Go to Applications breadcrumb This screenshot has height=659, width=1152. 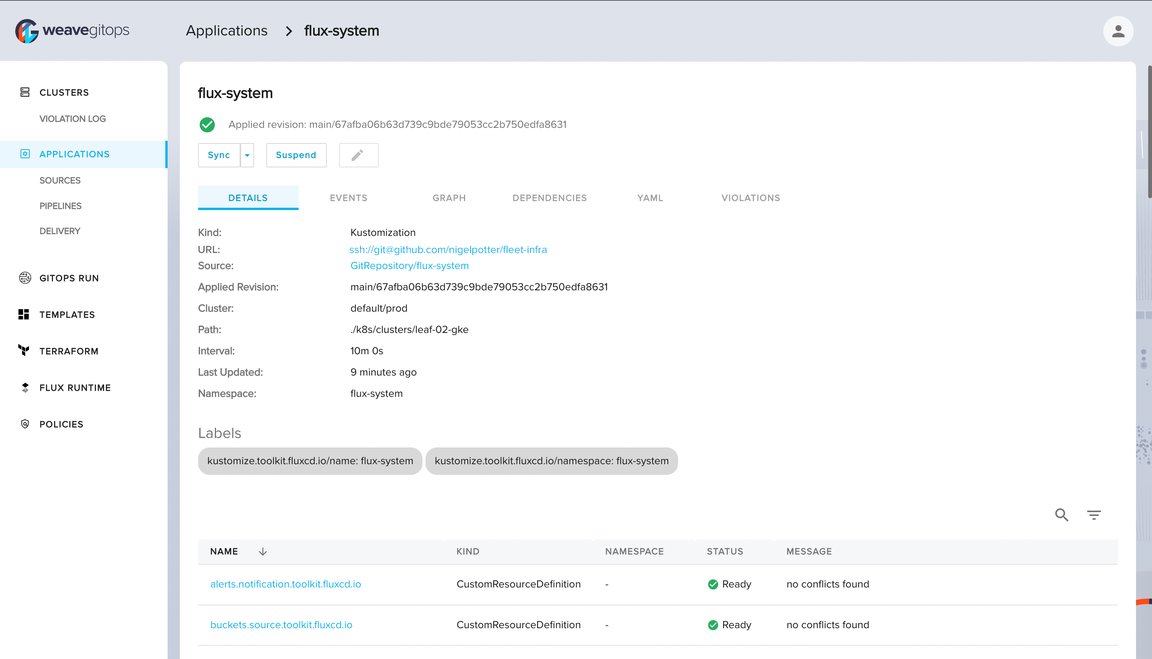tap(227, 31)
